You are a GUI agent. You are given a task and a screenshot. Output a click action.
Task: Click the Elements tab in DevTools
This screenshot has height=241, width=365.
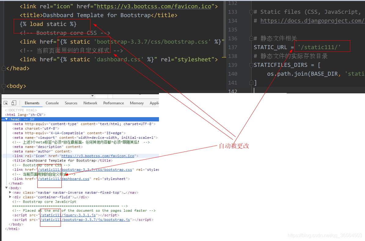(32, 103)
